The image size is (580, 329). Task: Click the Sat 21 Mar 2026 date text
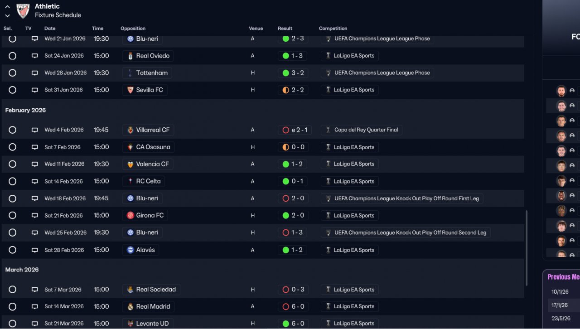coord(64,324)
